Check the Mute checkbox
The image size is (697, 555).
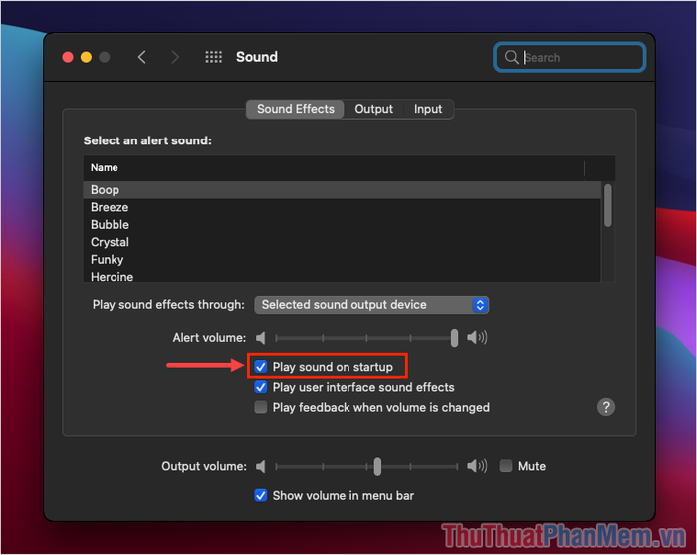(x=506, y=466)
